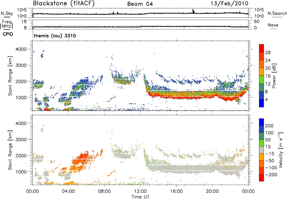Select the Time UT axis title

(140, 197)
